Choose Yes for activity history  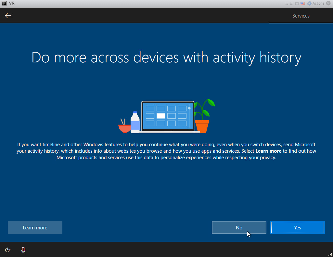click(298, 227)
